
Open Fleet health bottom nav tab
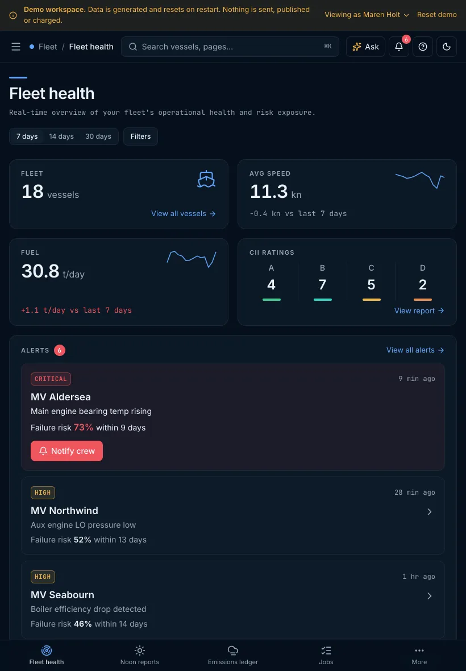47,656
